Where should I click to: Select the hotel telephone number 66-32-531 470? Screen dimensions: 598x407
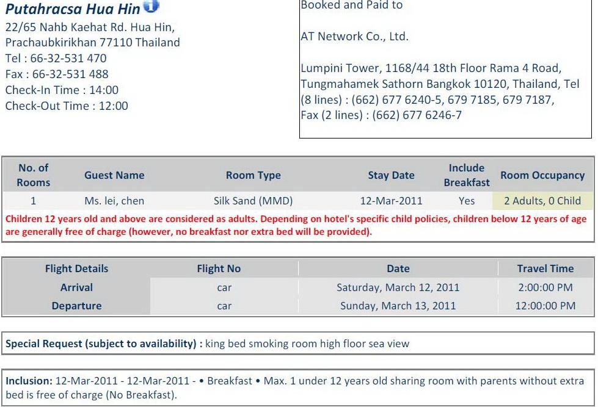(68, 59)
